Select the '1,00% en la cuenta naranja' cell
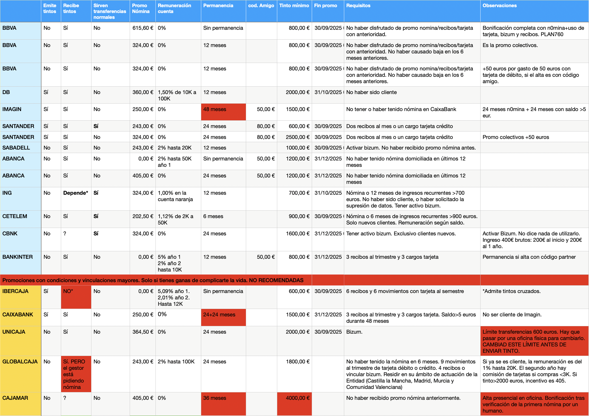 178,199
